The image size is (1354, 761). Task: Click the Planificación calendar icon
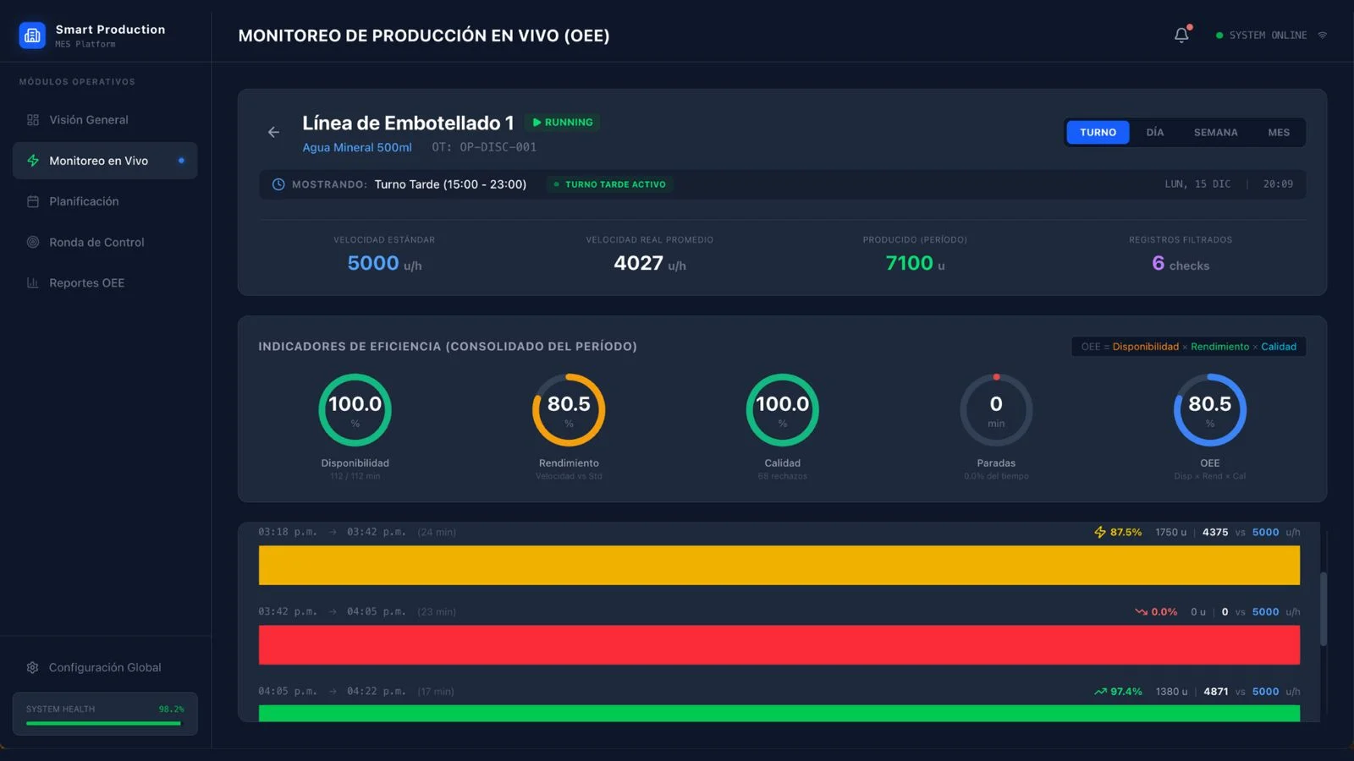[33, 201]
